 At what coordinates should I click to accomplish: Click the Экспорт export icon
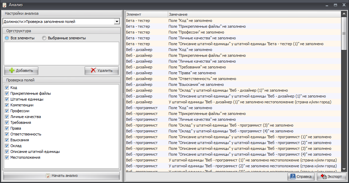pos(323,177)
